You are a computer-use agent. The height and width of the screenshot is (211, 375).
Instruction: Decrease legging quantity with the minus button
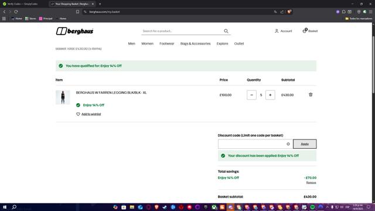click(x=251, y=95)
